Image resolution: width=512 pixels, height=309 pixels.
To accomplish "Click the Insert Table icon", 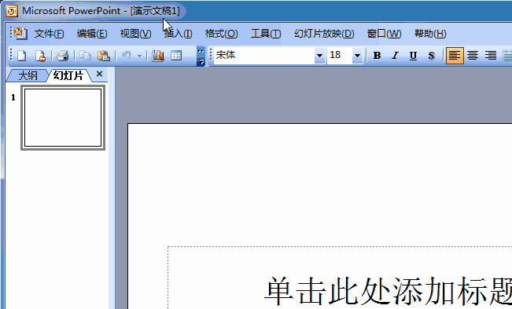I will coord(176,56).
